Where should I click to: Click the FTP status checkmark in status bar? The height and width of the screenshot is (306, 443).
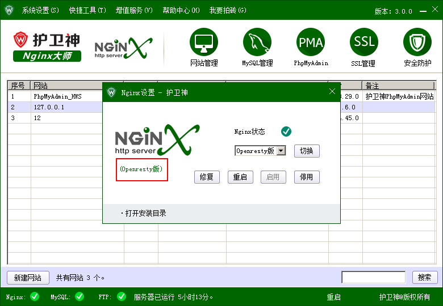click(x=122, y=296)
